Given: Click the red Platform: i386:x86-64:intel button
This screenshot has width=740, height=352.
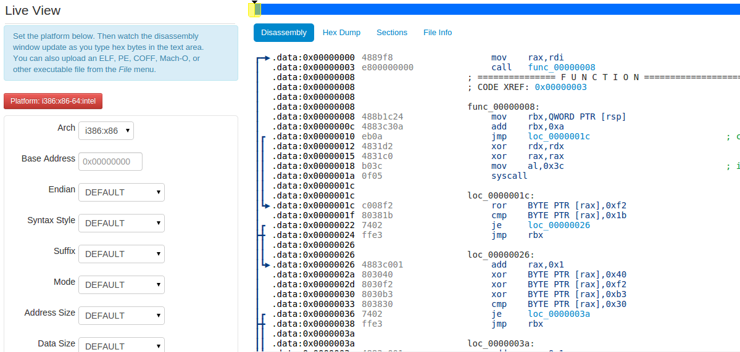Looking at the screenshot, I should [x=53, y=101].
